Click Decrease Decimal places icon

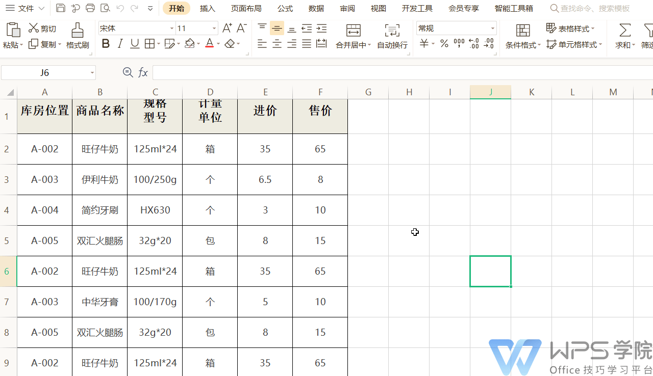(x=489, y=44)
